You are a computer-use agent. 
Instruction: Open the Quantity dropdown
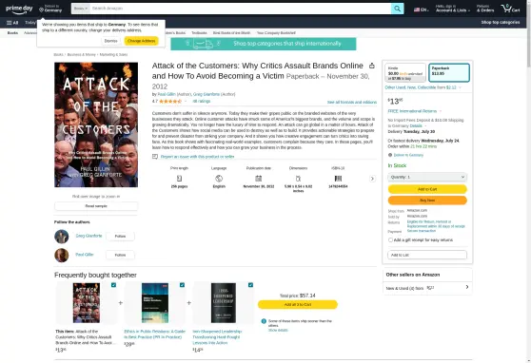pos(427,177)
